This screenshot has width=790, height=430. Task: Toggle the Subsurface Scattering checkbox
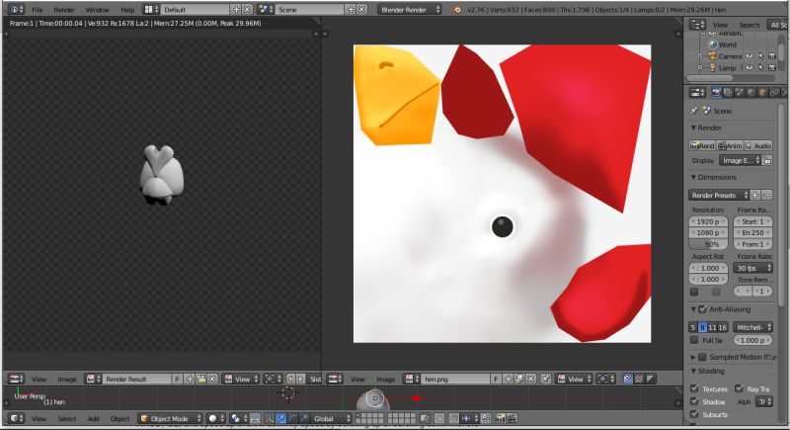(x=694, y=414)
